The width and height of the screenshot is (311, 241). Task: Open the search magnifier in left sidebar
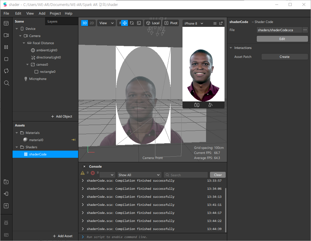click(7, 83)
